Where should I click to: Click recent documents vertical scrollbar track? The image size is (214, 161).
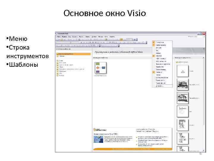pyautogui.click(x=204, y=137)
